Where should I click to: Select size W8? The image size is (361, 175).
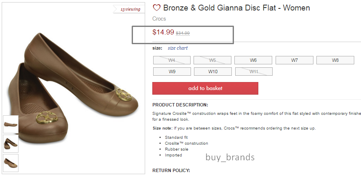pyautogui.click(x=335, y=60)
